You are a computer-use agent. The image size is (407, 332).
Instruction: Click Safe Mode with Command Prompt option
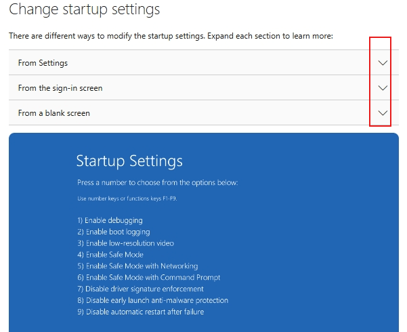coord(148,277)
